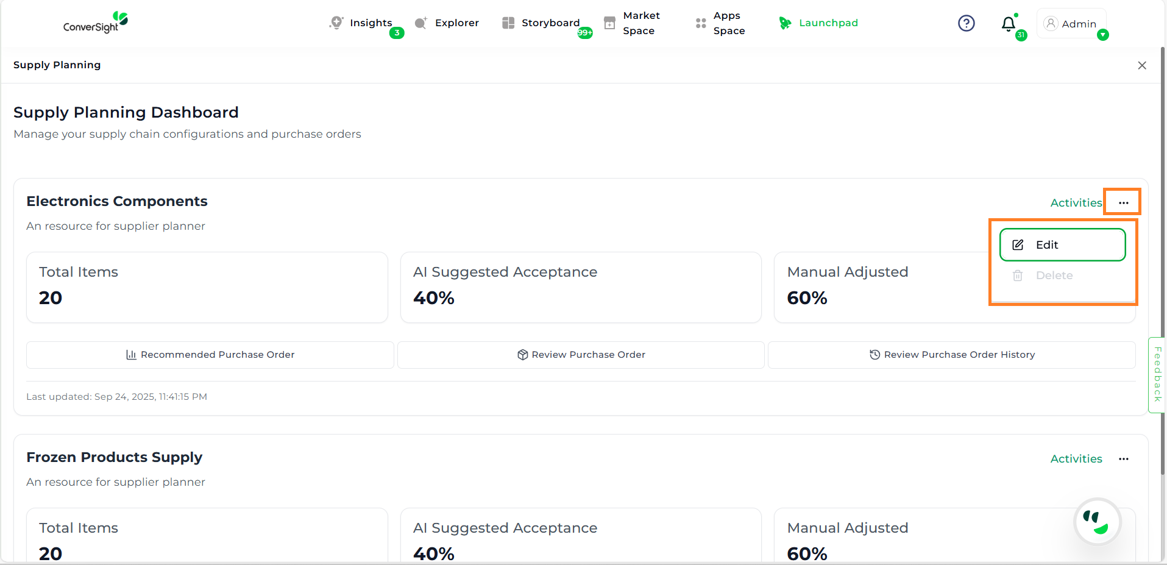Click the Recommended Purchase Order button

click(x=210, y=355)
